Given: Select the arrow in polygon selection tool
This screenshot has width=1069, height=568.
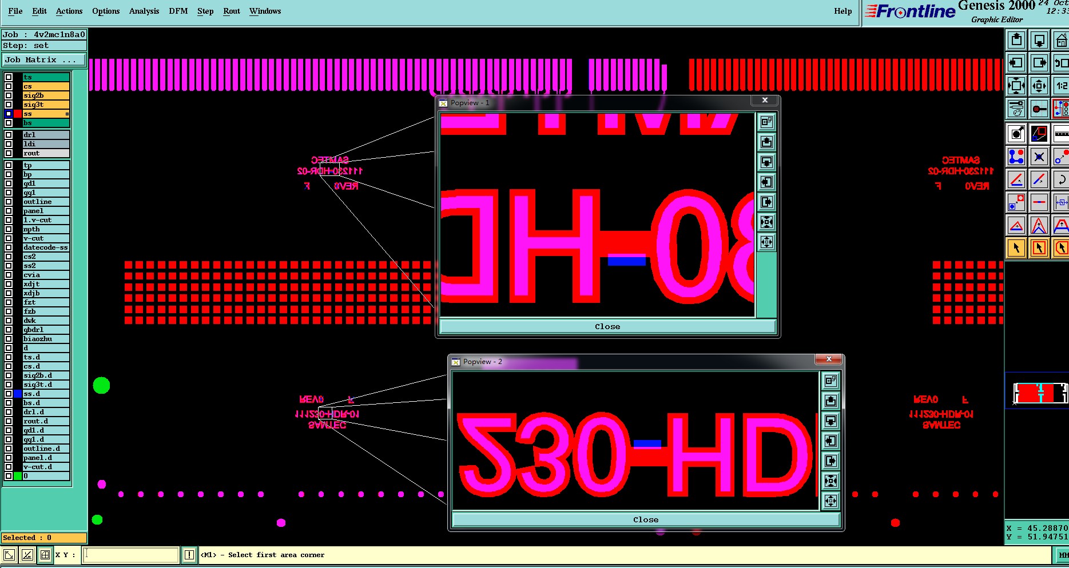Looking at the screenshot, I should click(x=1061, y=248).
